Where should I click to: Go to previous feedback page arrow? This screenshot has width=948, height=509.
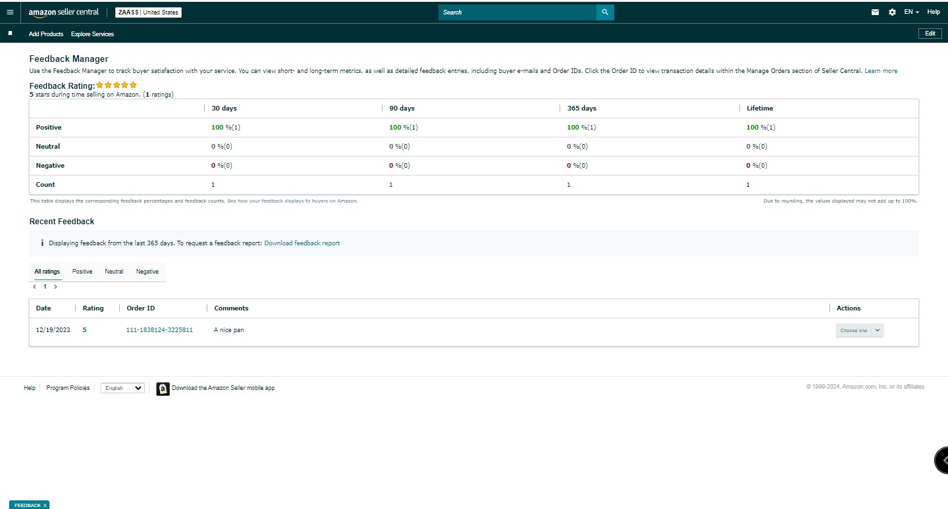[34, 287]
